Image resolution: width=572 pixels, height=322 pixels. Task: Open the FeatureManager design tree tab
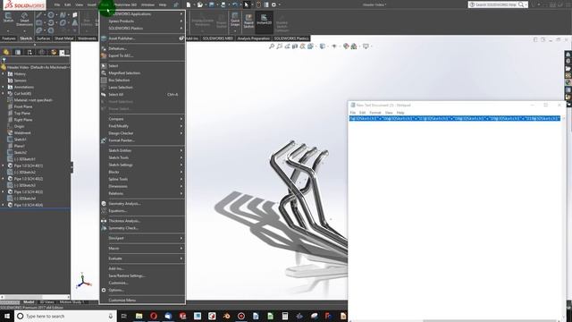(6, 52)
